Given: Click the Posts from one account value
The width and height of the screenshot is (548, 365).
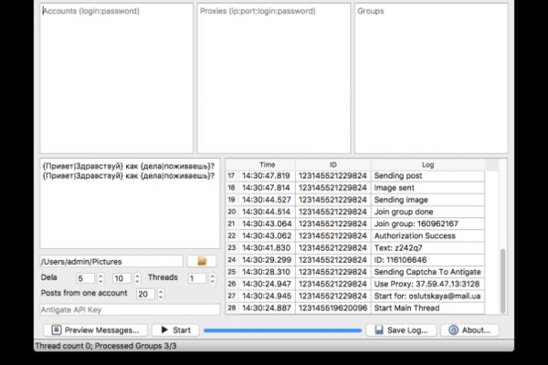Looking at the screenshot, I should 145,294.
